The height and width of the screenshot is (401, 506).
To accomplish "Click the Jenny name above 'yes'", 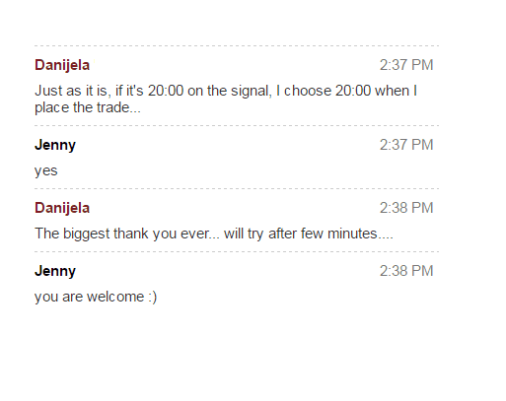I will click(x=55, y=145).
